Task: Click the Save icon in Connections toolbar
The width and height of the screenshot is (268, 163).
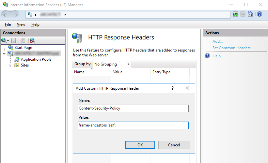Action: (x=14, y=40)
